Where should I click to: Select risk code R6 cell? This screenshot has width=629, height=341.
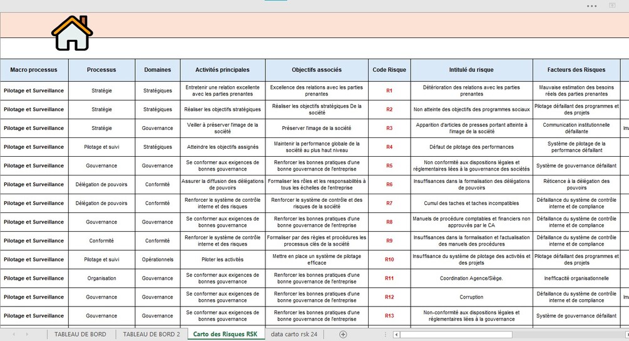389,184
